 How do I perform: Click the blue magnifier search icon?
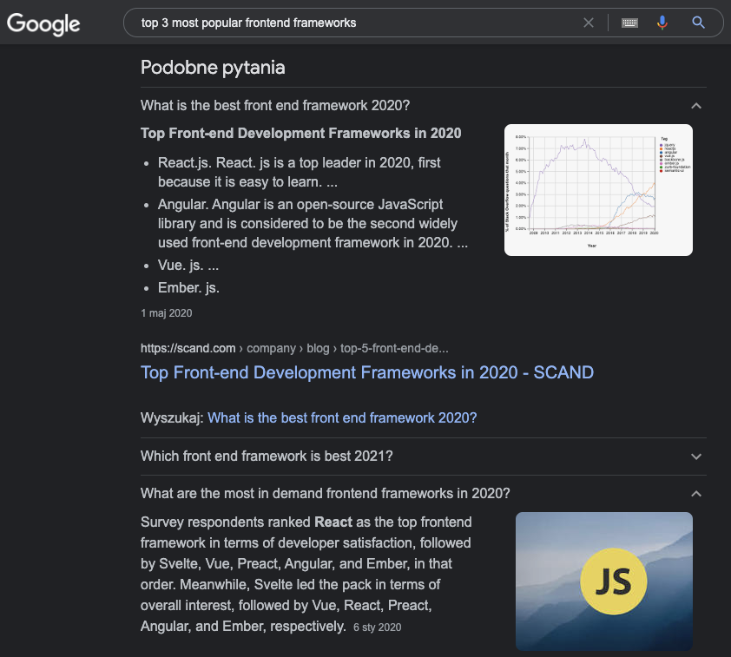698,23
